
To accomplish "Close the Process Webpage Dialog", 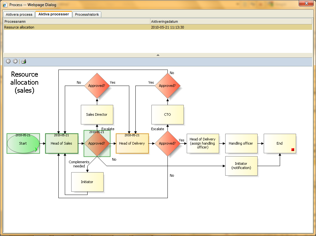I will [306, 3].
